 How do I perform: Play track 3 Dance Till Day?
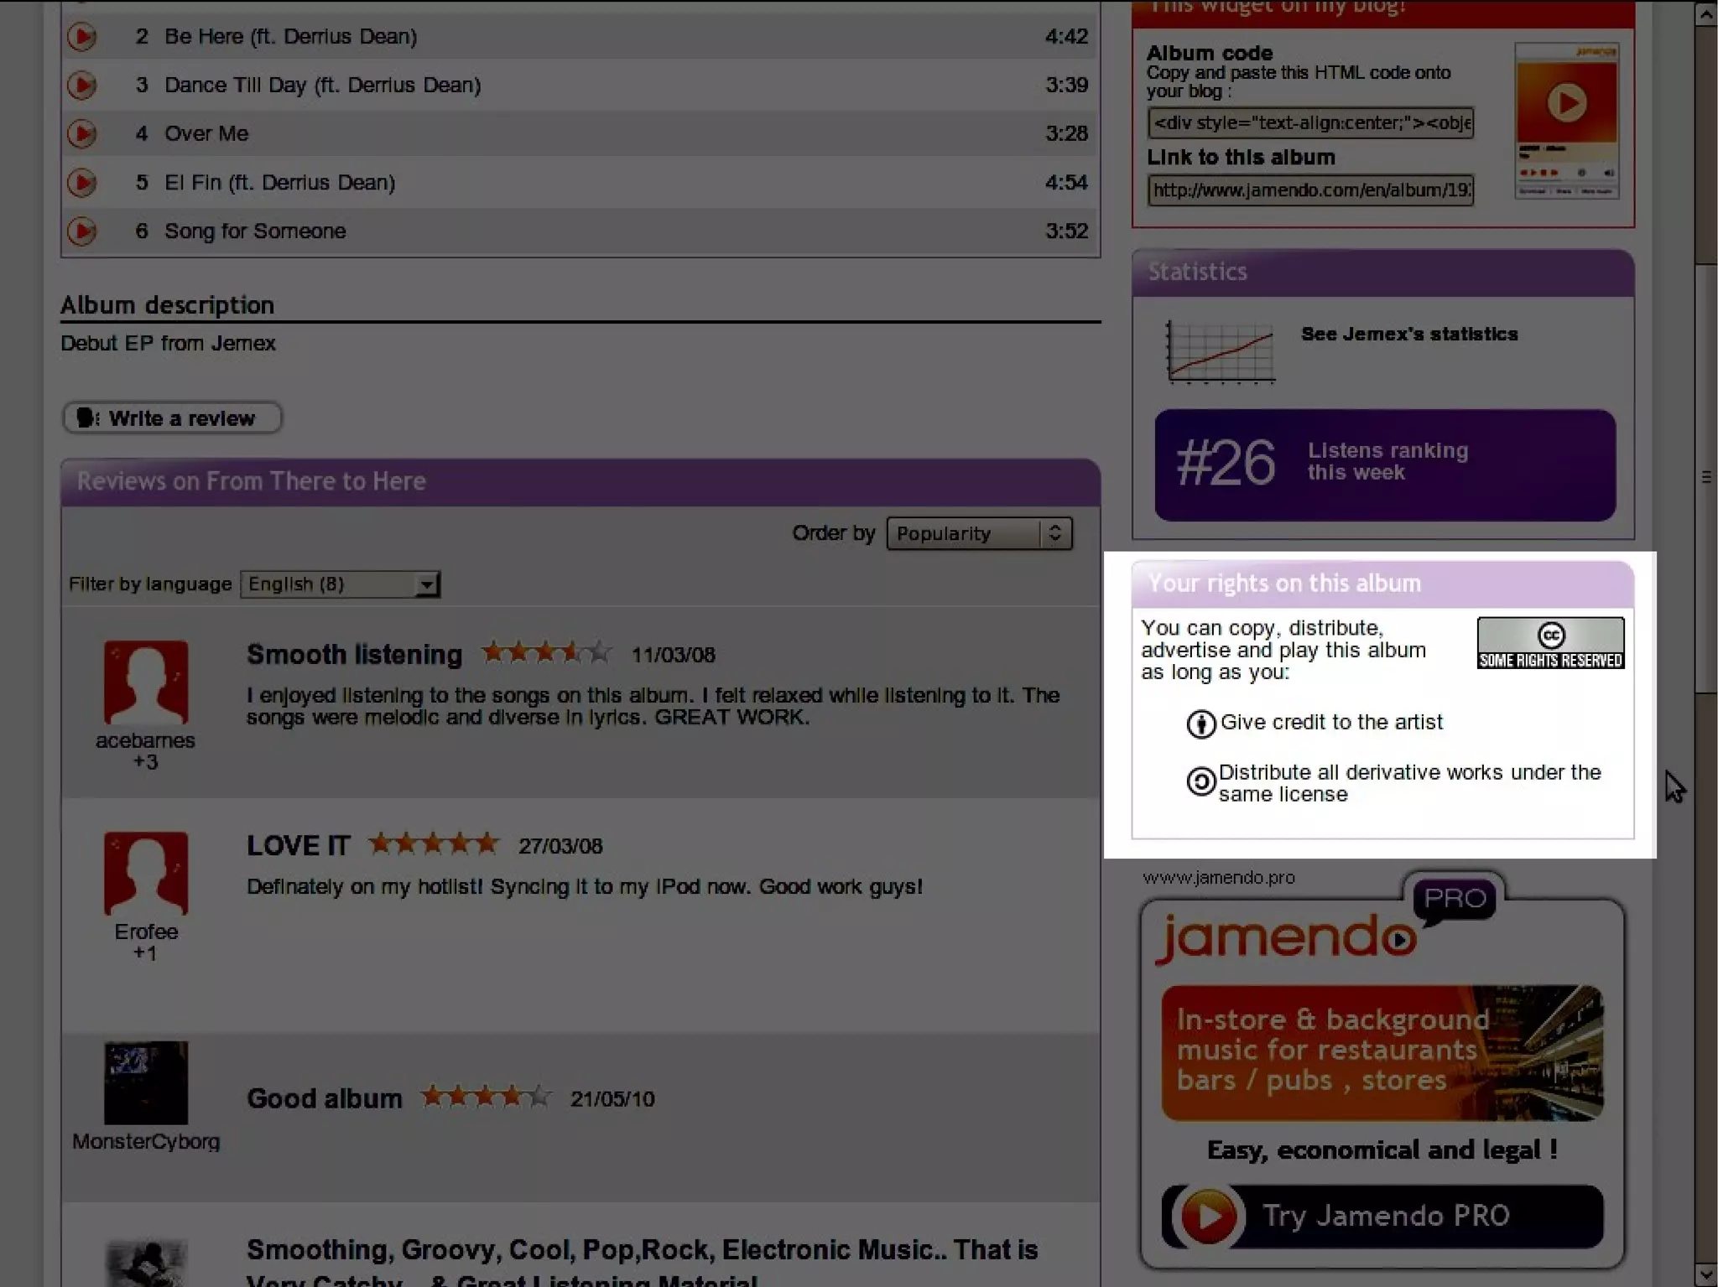81,86
